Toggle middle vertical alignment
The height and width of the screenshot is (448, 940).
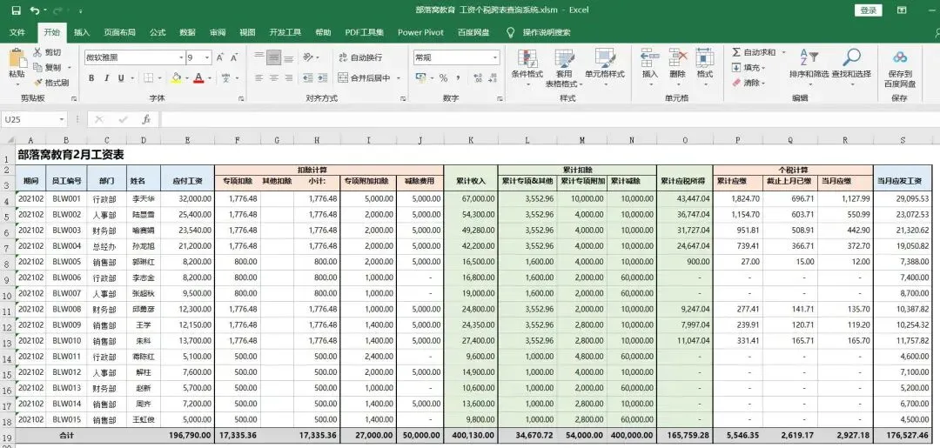(x=274, y=57)
